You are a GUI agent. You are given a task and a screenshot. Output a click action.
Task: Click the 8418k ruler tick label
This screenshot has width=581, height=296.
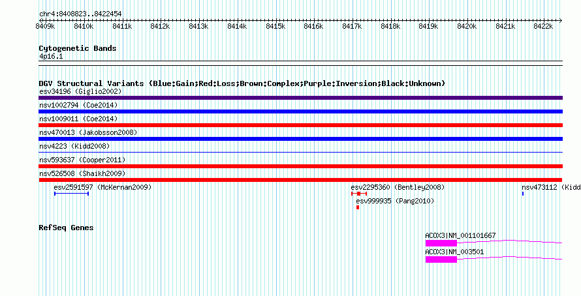point(390,26)
